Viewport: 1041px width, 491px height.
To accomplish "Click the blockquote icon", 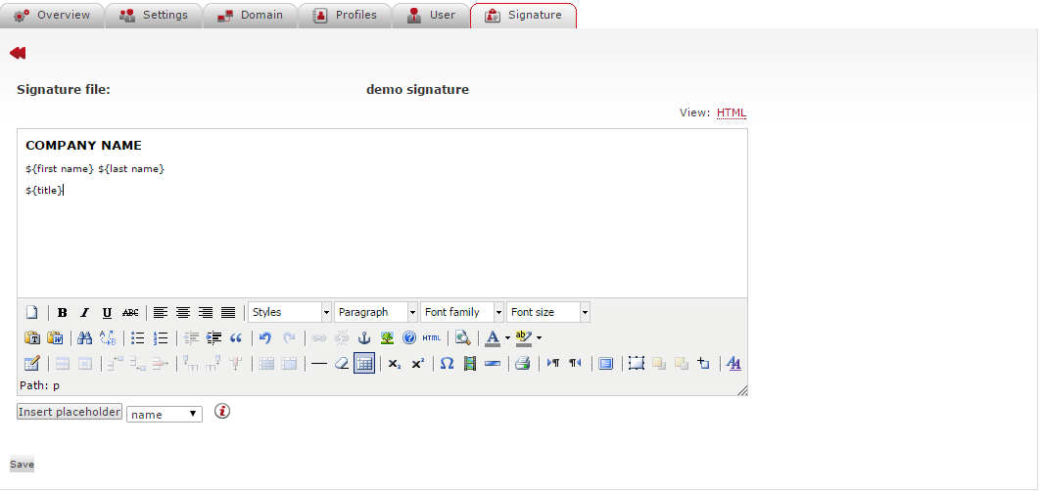I will 236,338.
